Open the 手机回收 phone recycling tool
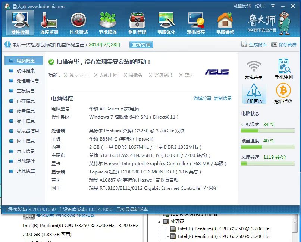This screenshot has width=301, height=242. coord(254,94)
